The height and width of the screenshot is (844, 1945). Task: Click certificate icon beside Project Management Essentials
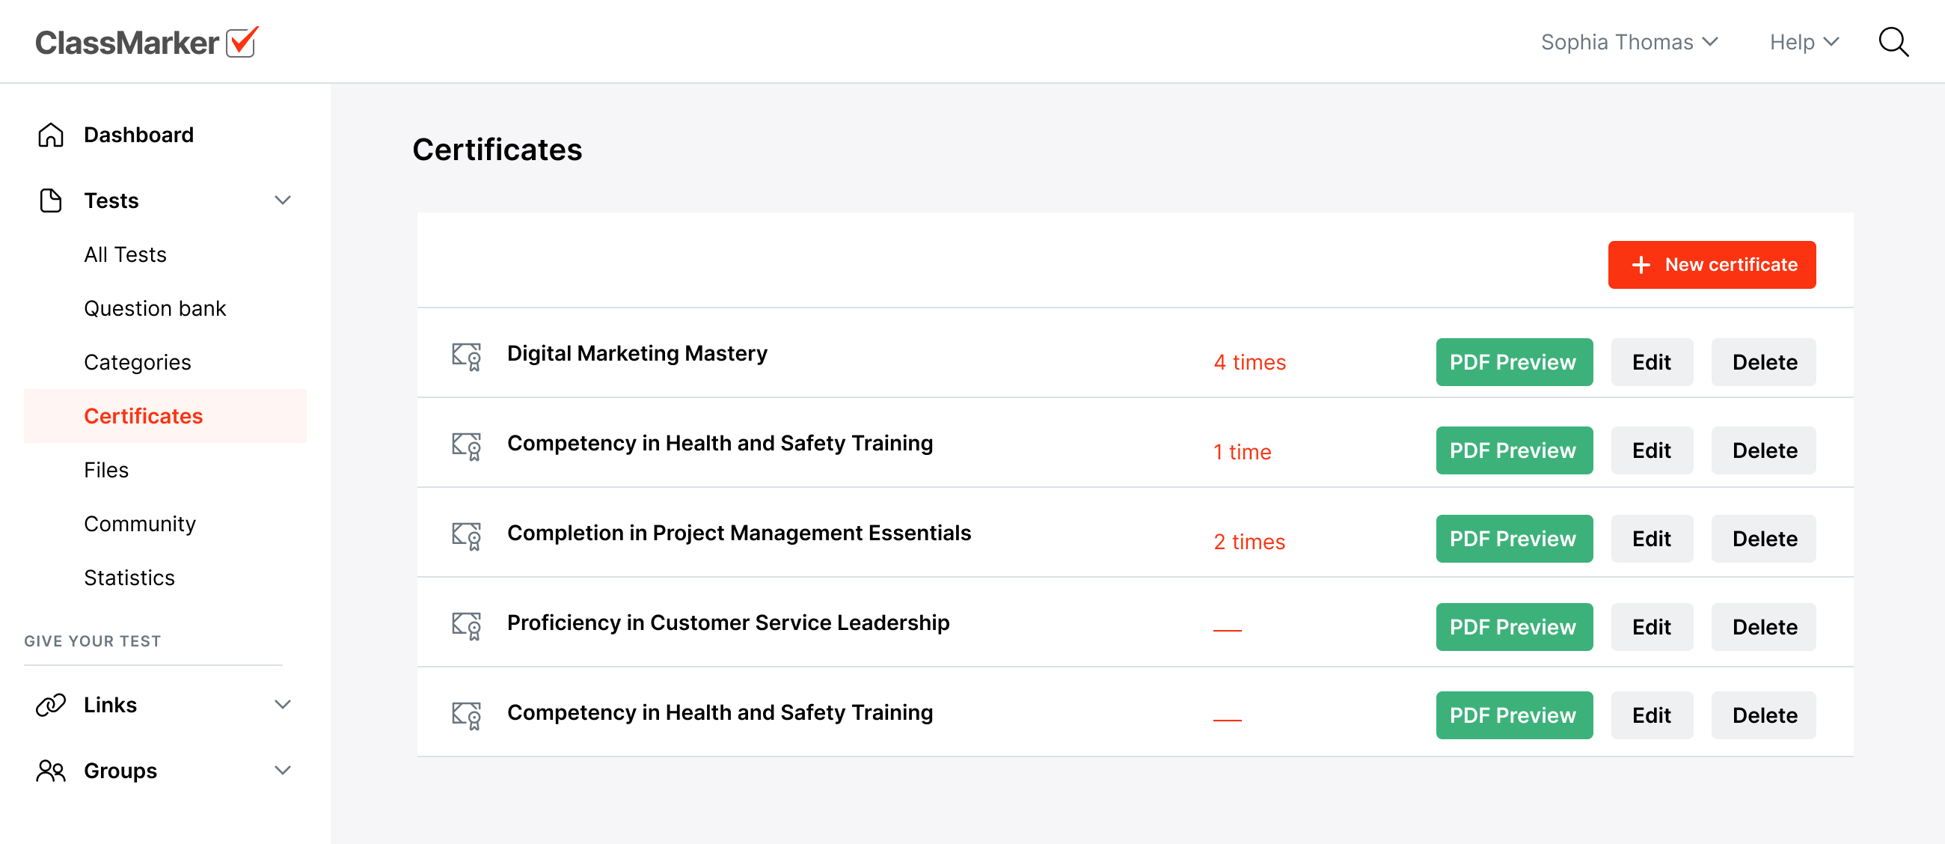coord(466,536)
